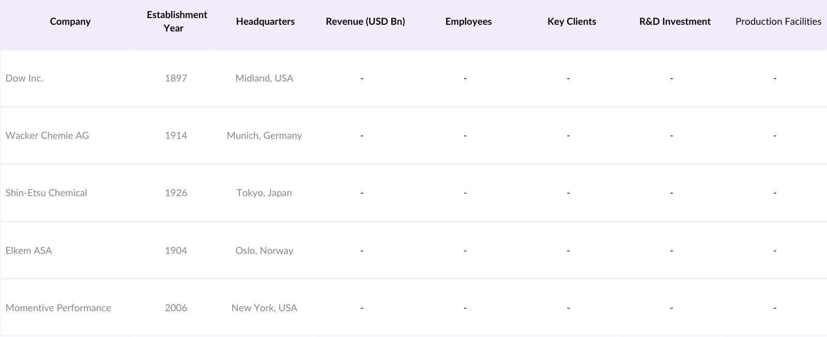Select the R&D Investment column header
The height and width of the screenshot is (337, 827).
[x=675, y=22]
